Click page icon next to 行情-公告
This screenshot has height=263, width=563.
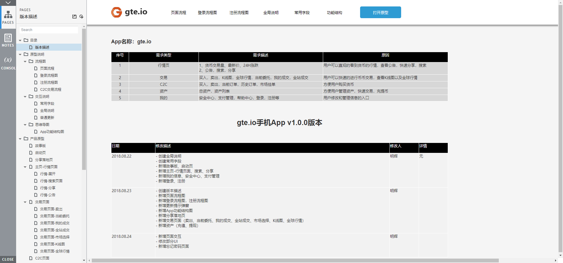click(36, 195)
